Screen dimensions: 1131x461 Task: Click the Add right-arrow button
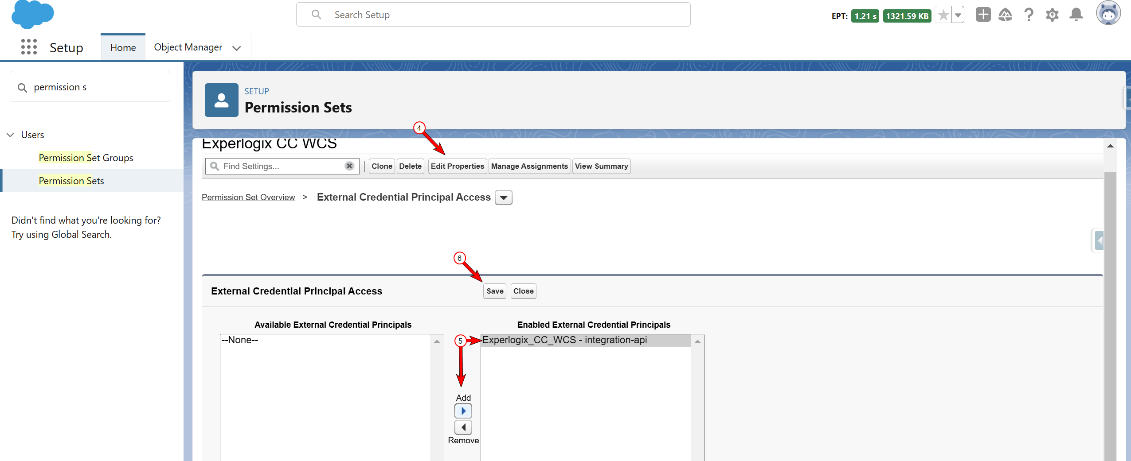click(x=463, y=411)
